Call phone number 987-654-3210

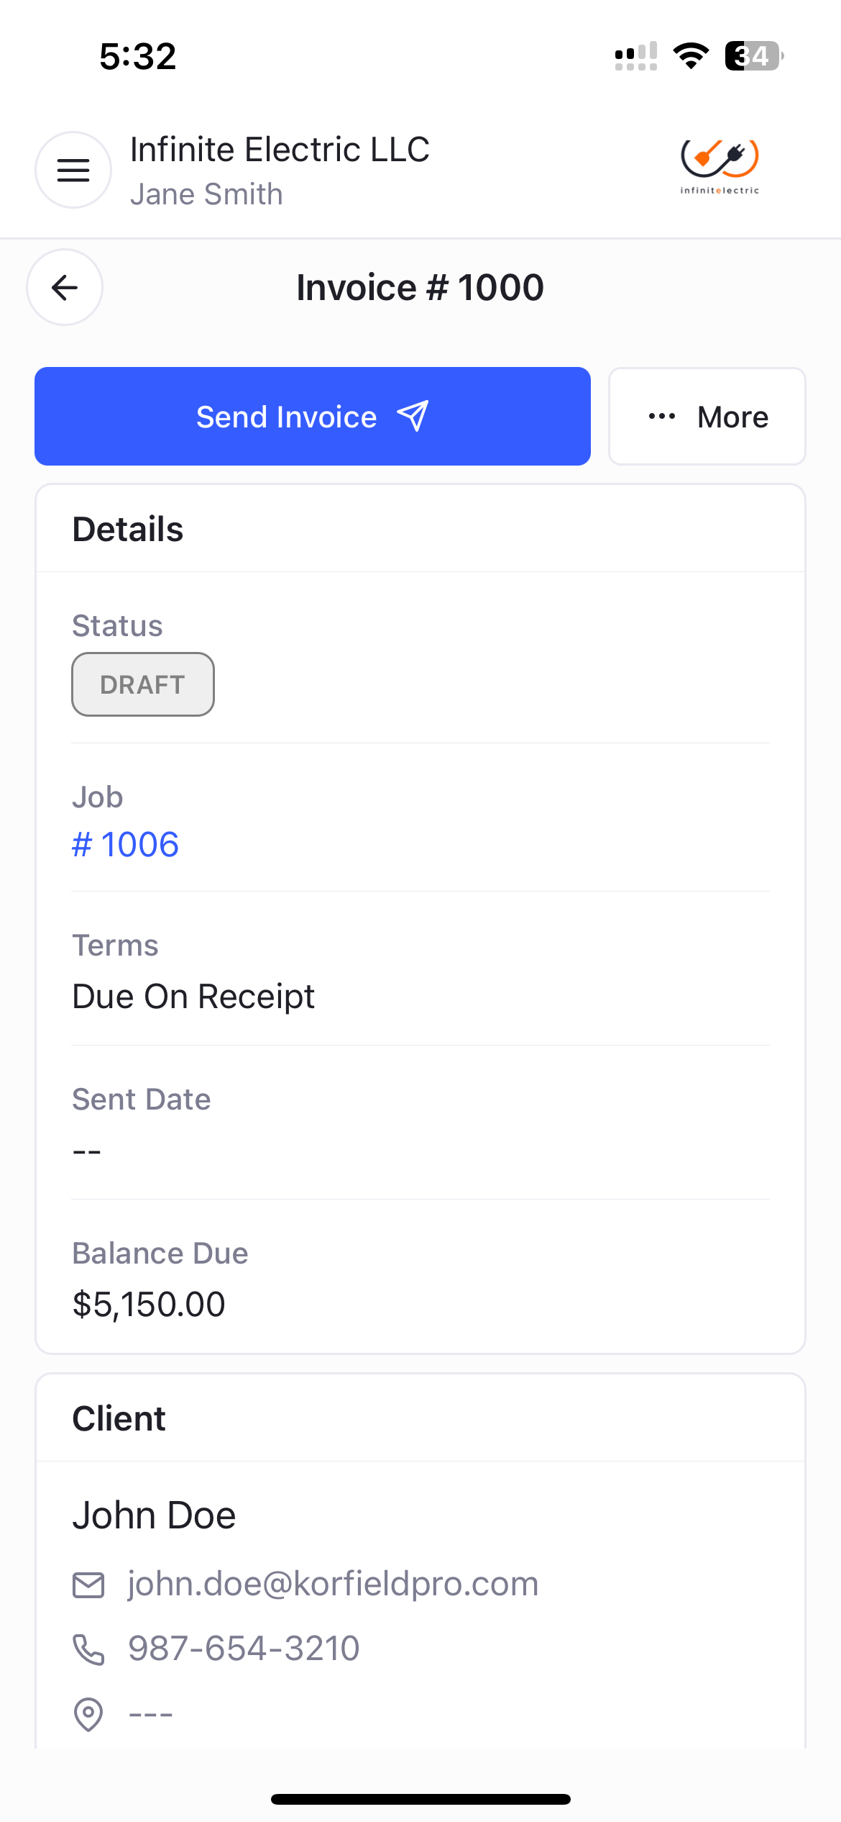tap(244, 1648)
